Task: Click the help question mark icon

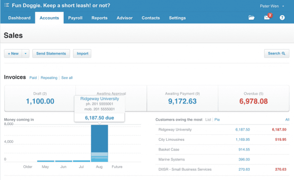Action: [282, 18]
